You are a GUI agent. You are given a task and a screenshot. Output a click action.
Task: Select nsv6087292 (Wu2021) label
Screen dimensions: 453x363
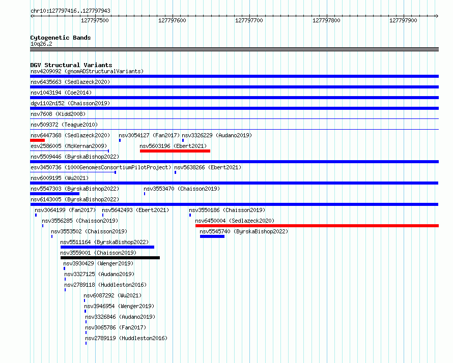coord(112,295)
